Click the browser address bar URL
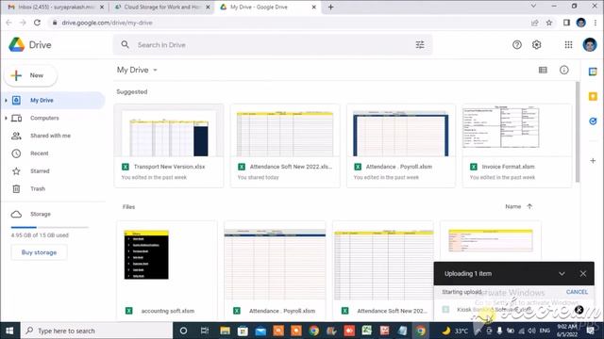Image resolution: width=604 pixels, height=339 pixels. pyautogui.click(x=107, y=23)
